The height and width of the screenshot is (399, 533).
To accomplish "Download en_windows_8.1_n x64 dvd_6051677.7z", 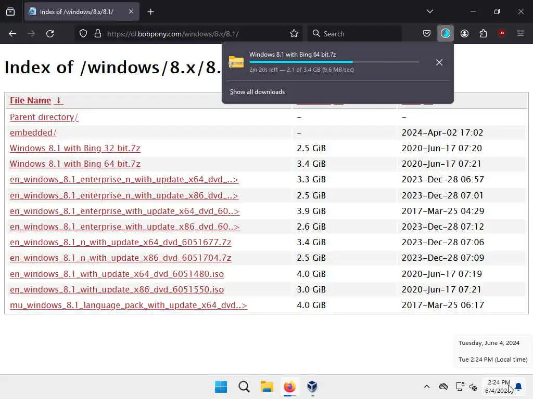I will click(121, 242).
